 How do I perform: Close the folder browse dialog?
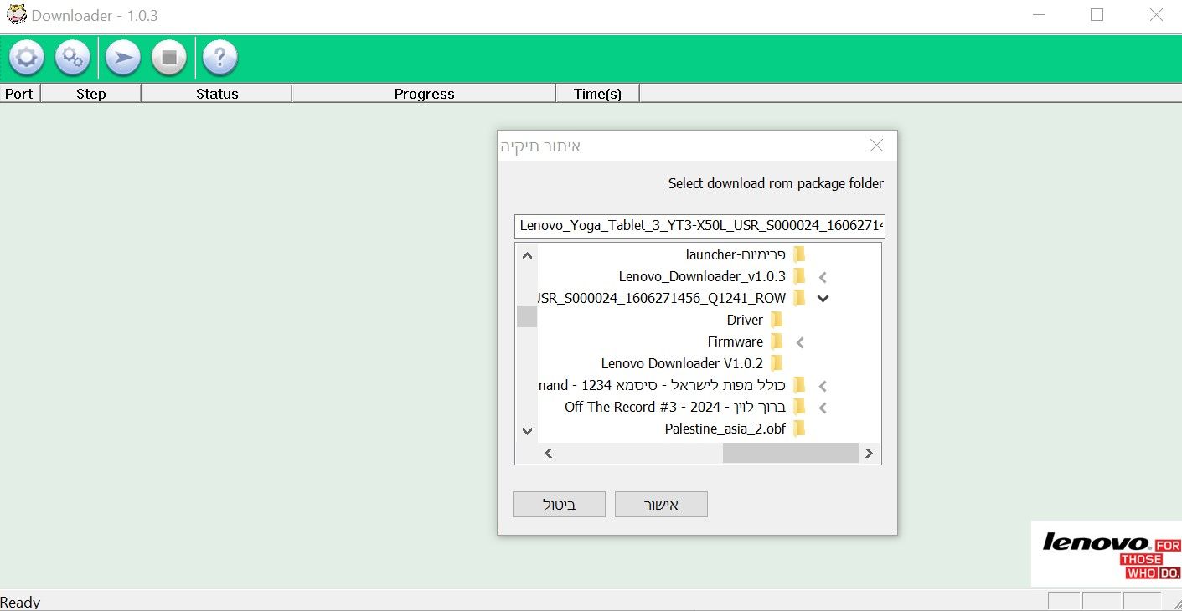[876, 146]
